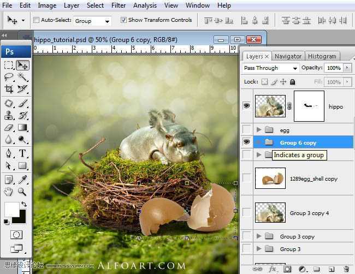The width and height of the screenshot is (355, 274).
Task: Select the Magic Wand tool
Action: pyautogui.click(x=22, y=77)
